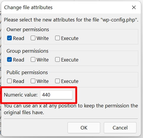Click the hint text about using an x
143x138 pixels.
(x=71, y=109)
